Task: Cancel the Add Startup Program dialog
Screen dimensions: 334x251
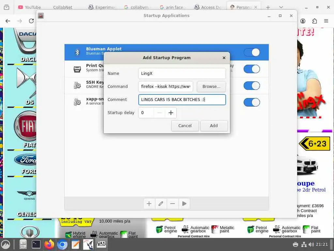Action: (x=185, y=126)
